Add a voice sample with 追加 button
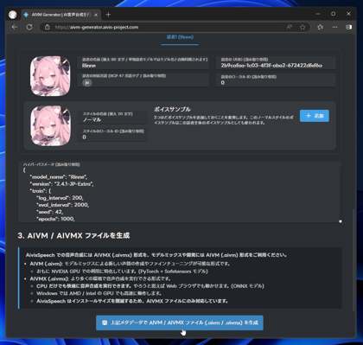 [x=315, y=116]
